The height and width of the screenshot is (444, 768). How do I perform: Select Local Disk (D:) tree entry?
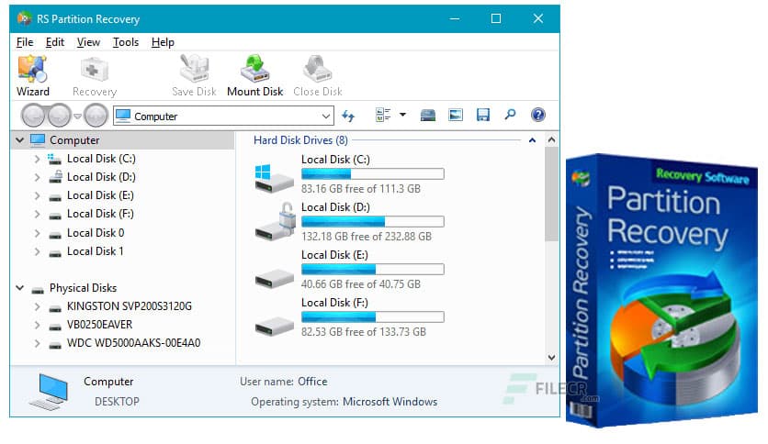coord(101,177)
